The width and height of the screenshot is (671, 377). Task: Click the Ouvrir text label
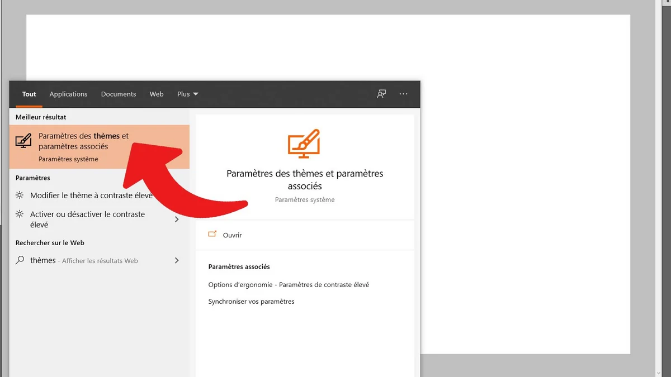coord(232,235)
